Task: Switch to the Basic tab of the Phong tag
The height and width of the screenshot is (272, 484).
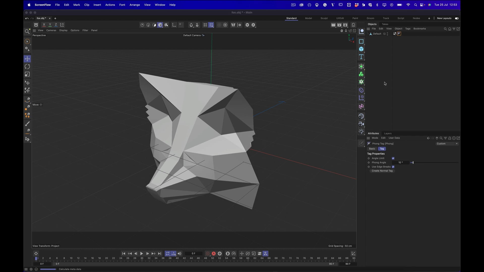Action: tap(372, 149)
